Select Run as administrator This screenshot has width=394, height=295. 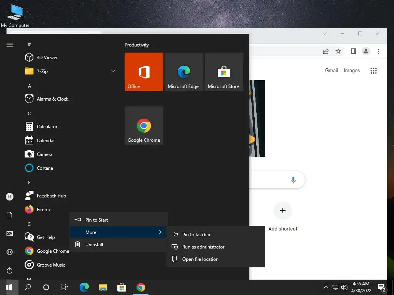(x=215, y=247)
